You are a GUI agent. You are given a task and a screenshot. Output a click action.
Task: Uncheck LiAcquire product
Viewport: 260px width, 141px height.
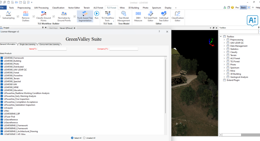click(x=2, y=108)
